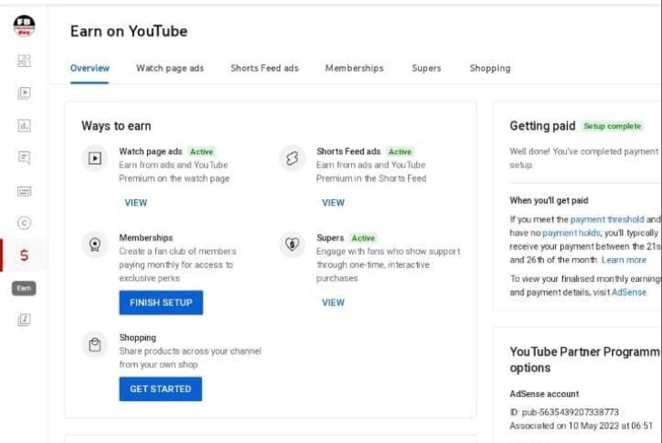Screen dimensions: 662x443
Task: Click the GET STARTED button for Shopping
Action: 161,389
